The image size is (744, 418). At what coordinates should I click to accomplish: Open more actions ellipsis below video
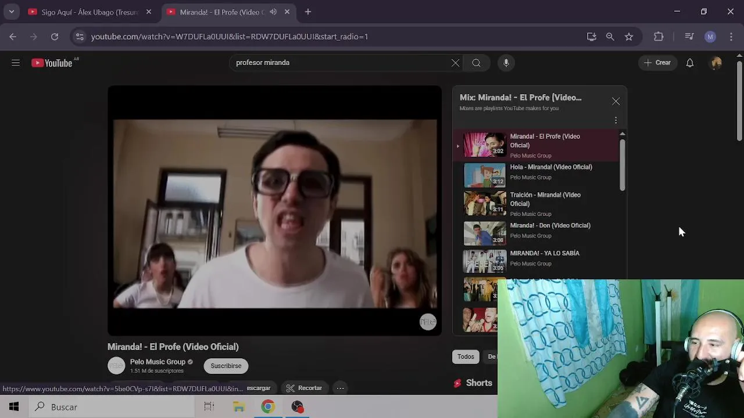(x=341, y=388)
